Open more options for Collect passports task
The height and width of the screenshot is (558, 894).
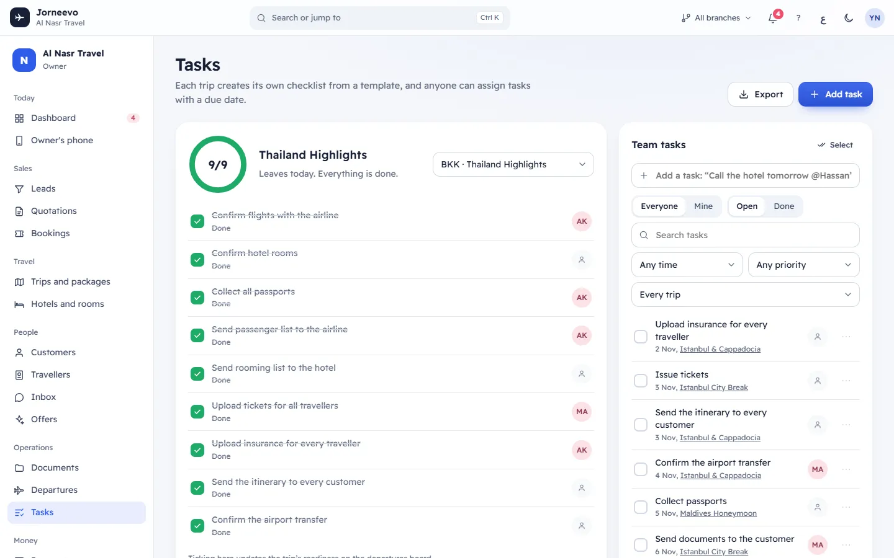click(x=846, y=507)
